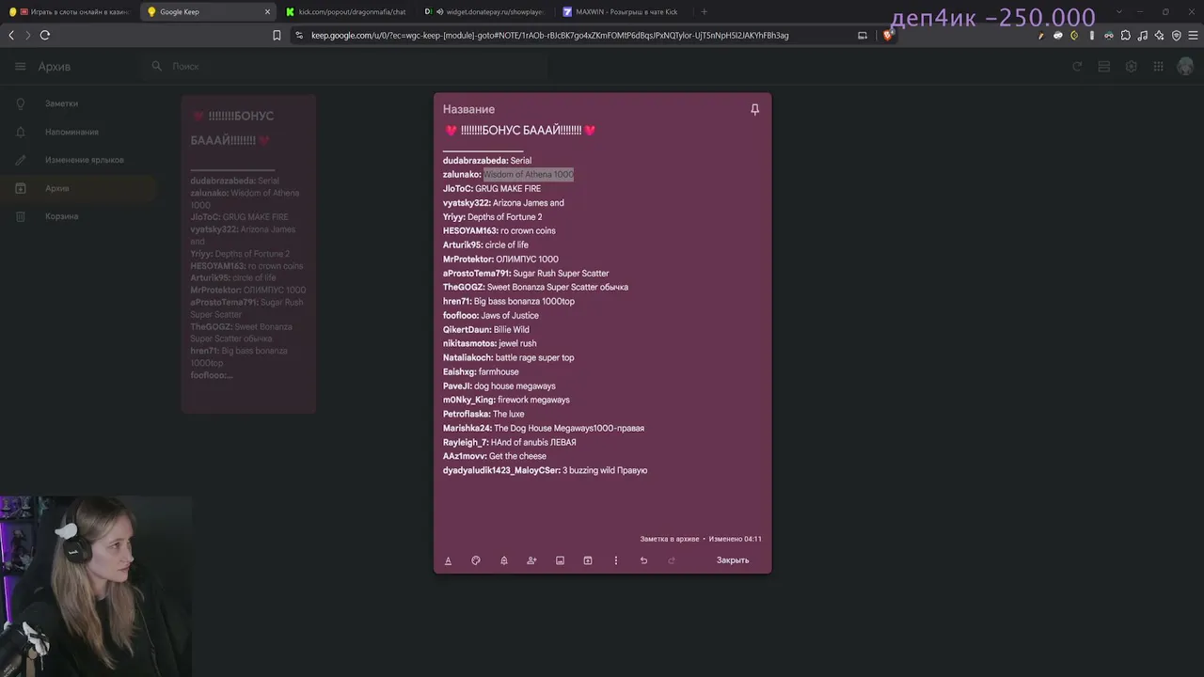Open Keep settings gear
The height and width of the screenshot is (677, 1204).
point(1132,67)
